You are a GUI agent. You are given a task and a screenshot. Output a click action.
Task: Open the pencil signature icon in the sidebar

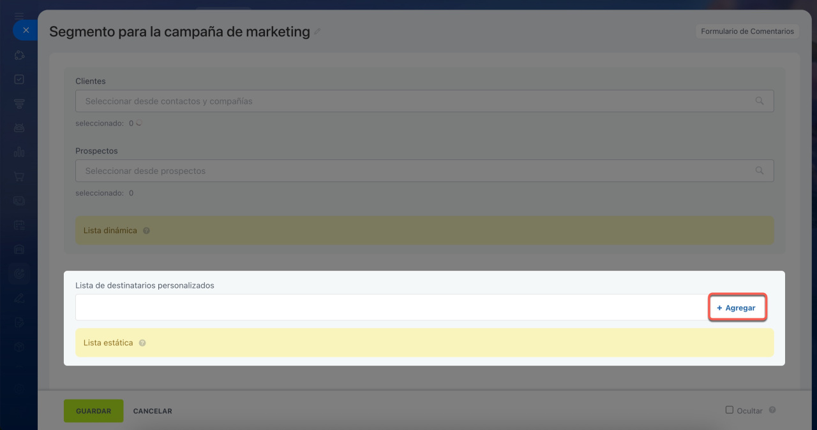19,297
